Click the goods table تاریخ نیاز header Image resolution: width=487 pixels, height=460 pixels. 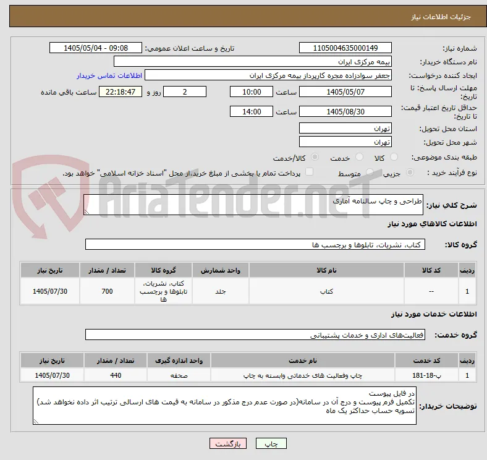tap(50, 270)
